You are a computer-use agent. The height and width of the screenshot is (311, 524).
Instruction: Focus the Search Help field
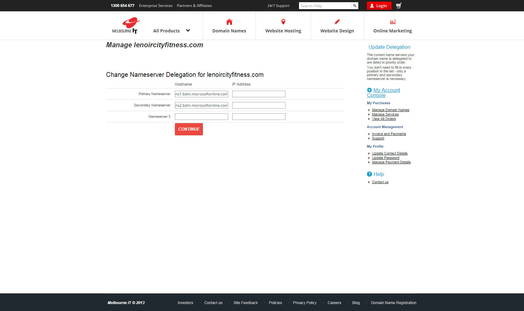(x=325, y=6)
